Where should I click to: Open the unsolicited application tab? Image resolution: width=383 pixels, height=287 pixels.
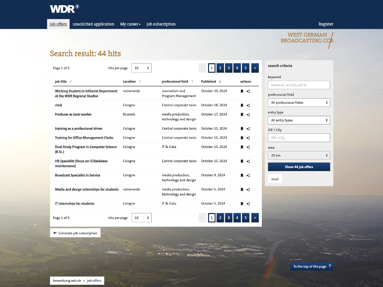click(94, 24)
